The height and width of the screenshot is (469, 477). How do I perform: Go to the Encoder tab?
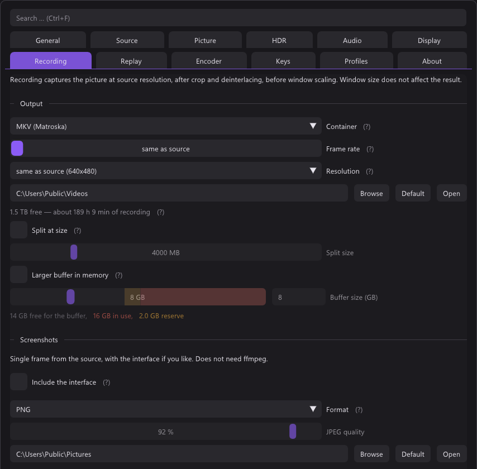pos(209,60)
